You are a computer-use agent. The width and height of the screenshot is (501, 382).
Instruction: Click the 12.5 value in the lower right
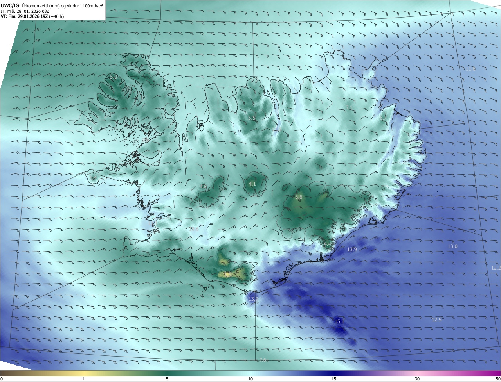436,320
